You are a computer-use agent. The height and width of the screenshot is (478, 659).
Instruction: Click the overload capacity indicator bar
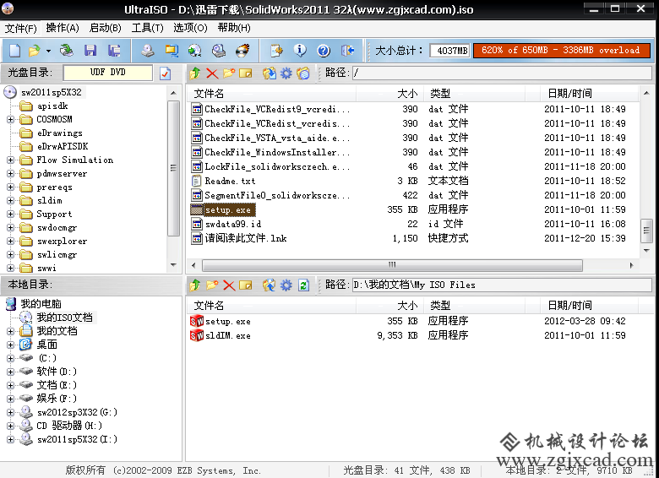click(x=562, y=51)
